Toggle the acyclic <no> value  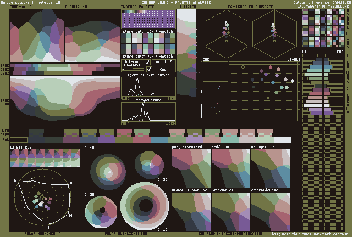164,69
